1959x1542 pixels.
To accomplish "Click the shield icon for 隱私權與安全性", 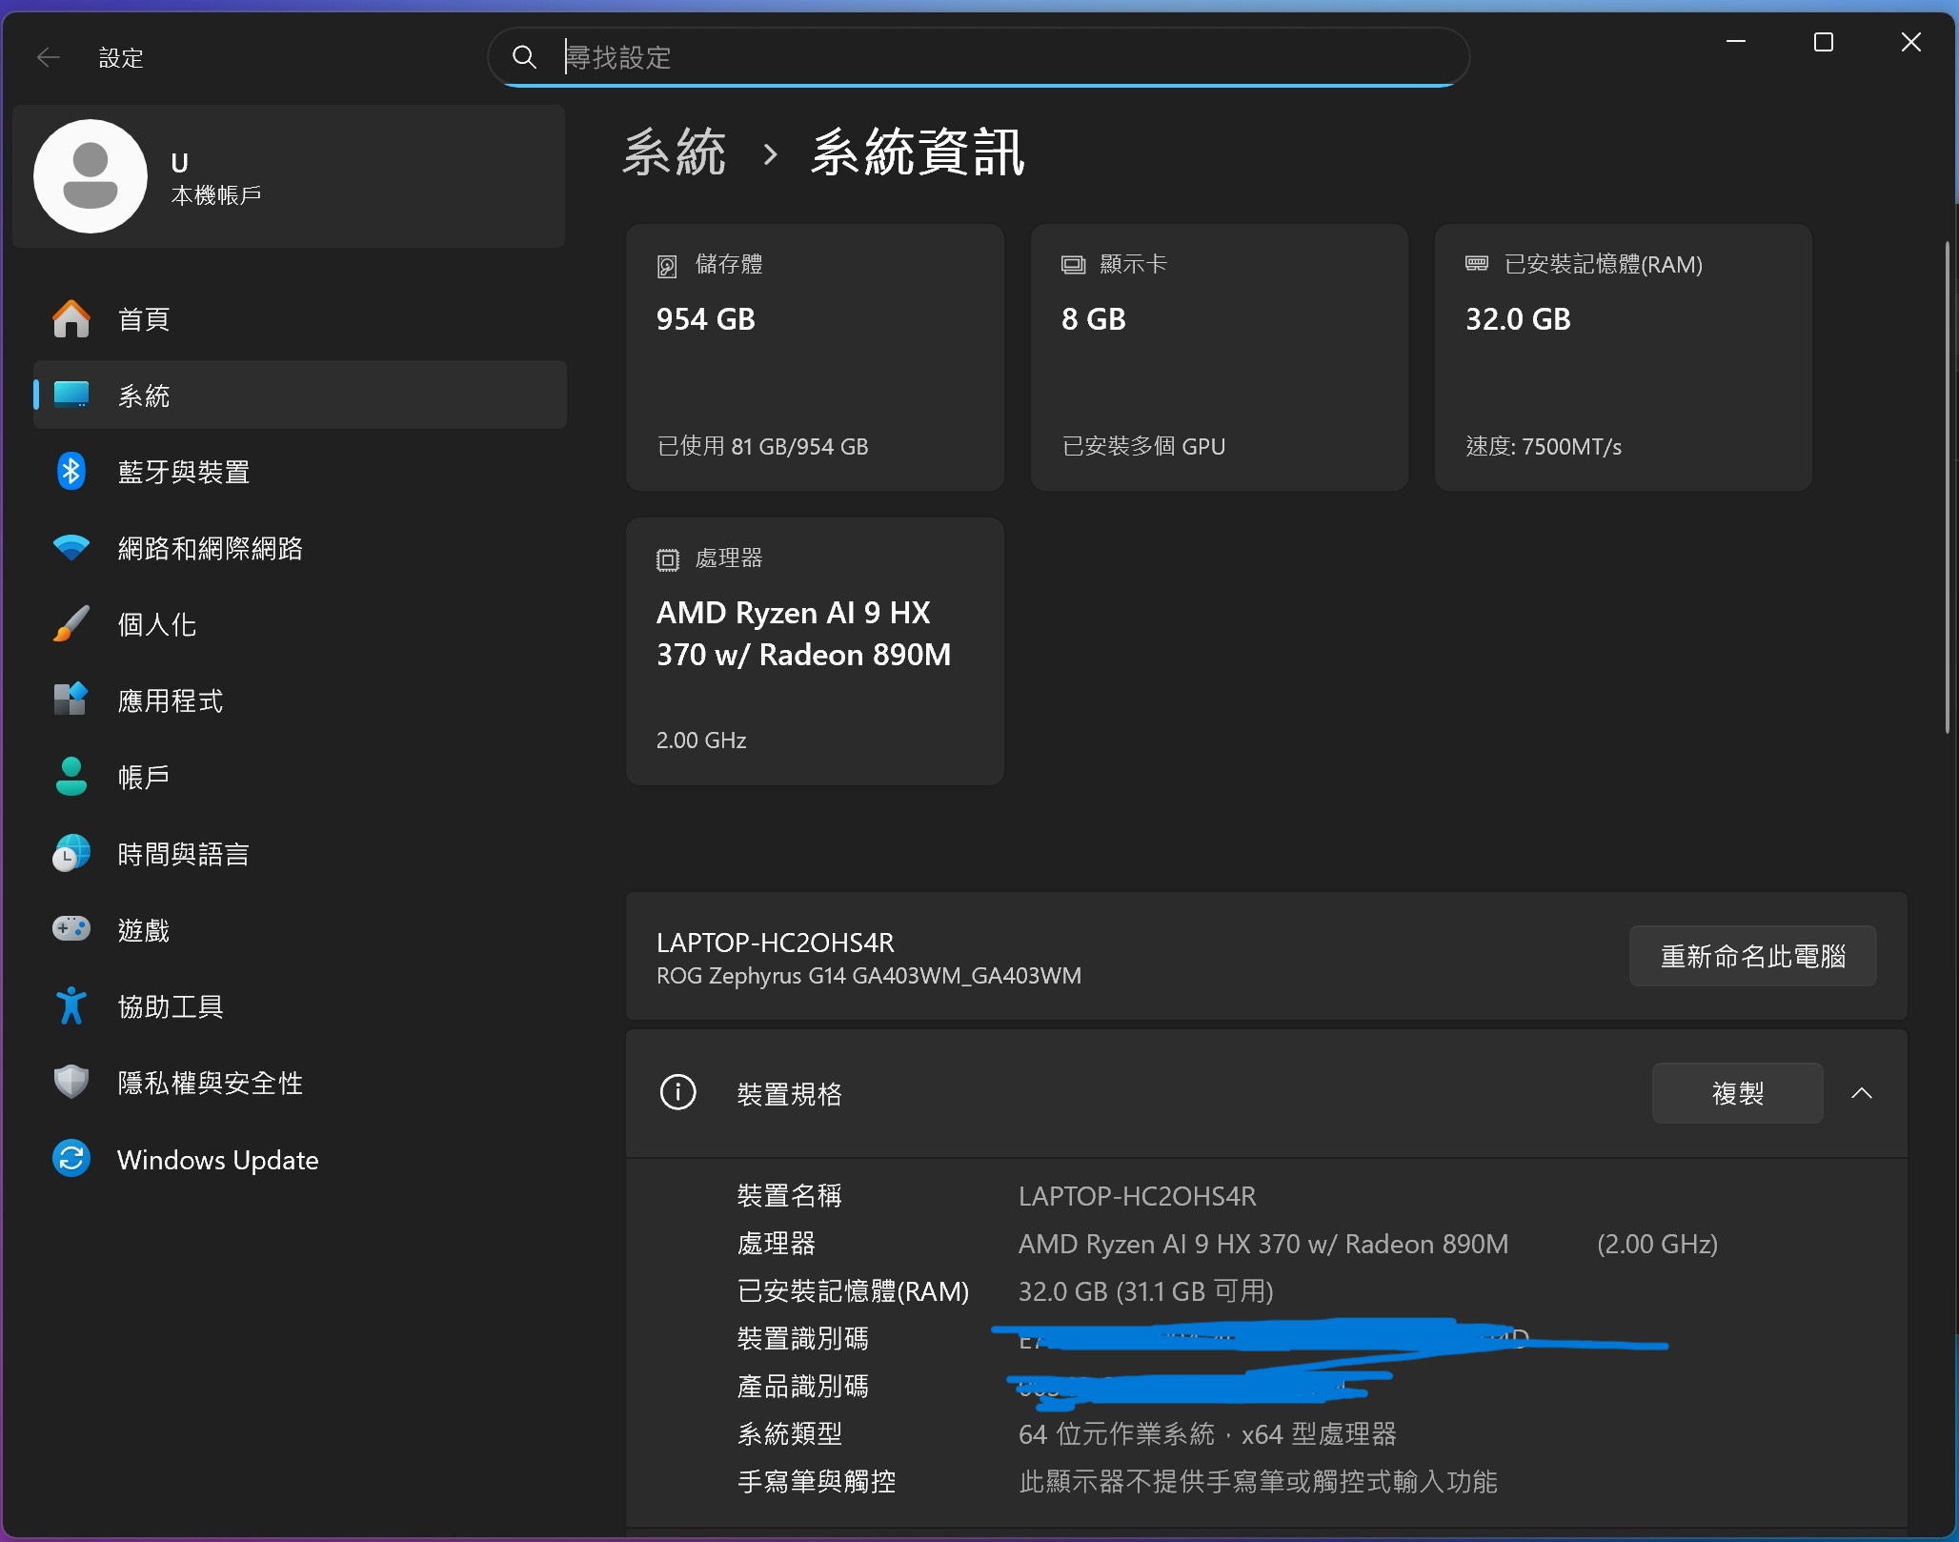I will click(71, 1083).
